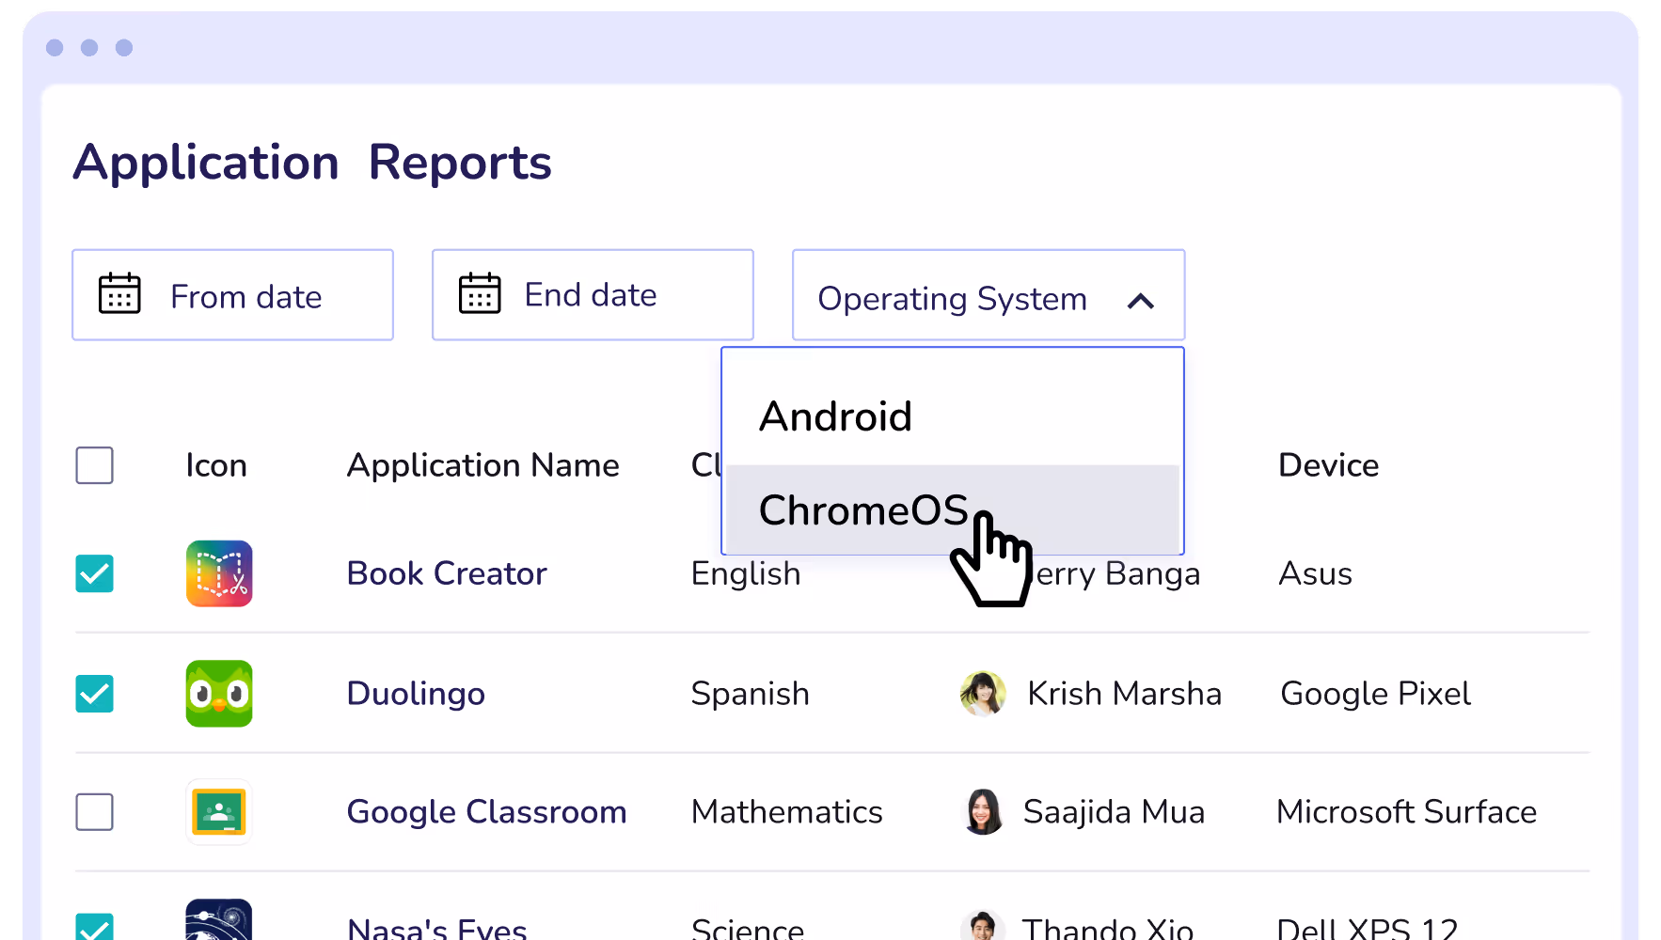
Task: Click the English class cell
Action: click(x=746, y=573)
